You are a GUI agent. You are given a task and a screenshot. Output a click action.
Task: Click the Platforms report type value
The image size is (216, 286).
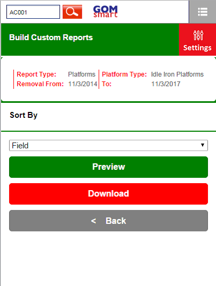point(82,74)
